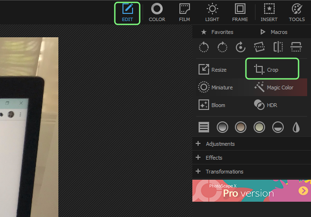Open the TOOLS tab

(297, 13)
